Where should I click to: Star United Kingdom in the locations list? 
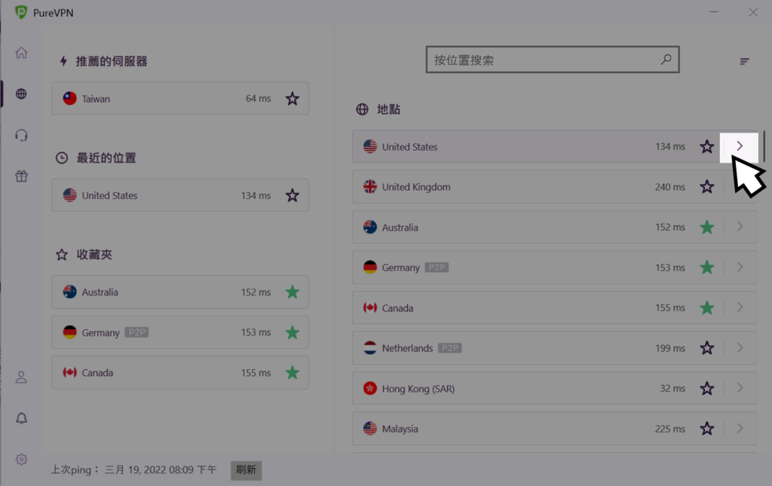[x=707, y=187]
